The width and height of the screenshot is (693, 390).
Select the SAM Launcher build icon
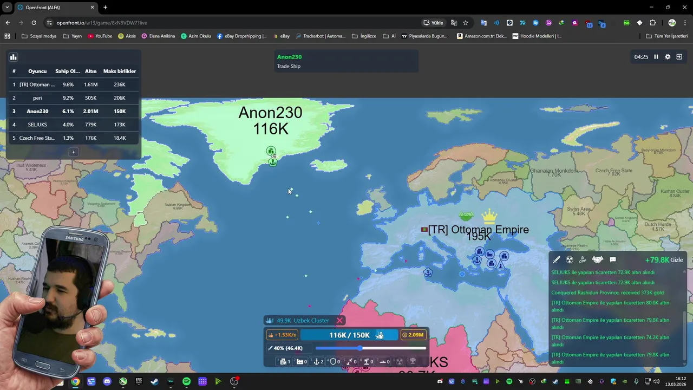point(367,361)
